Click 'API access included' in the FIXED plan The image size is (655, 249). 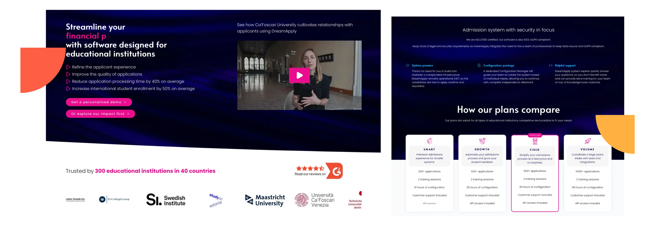pyautogui.click(x=535, y=203)
